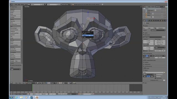Open the transform orientation dropdown in viewport header

coord(53,83)
